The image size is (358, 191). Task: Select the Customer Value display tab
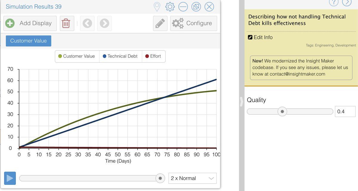point(28,41)
